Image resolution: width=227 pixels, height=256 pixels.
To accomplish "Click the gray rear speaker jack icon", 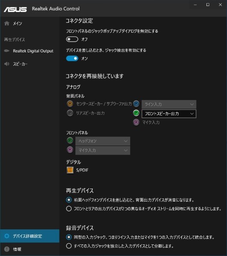I will click(70, 113).
